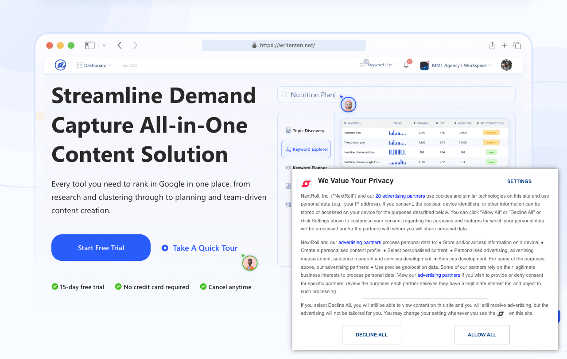Click the Keyword Explorer chart icon
This screenshot has height=359, width=567.
[288, 149]
